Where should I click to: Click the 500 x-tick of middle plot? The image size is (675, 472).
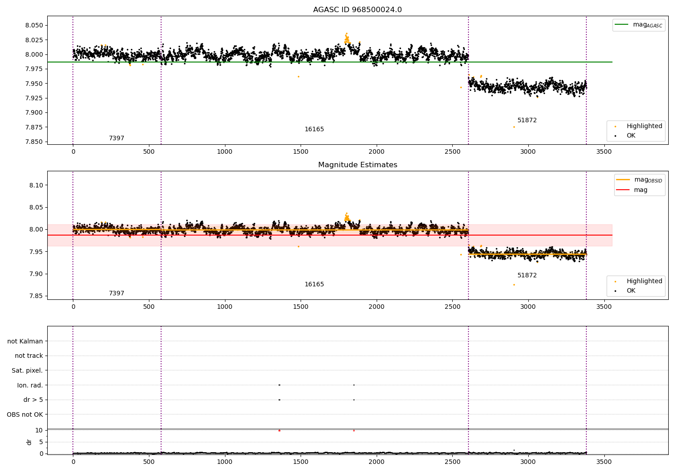(149, 307)
